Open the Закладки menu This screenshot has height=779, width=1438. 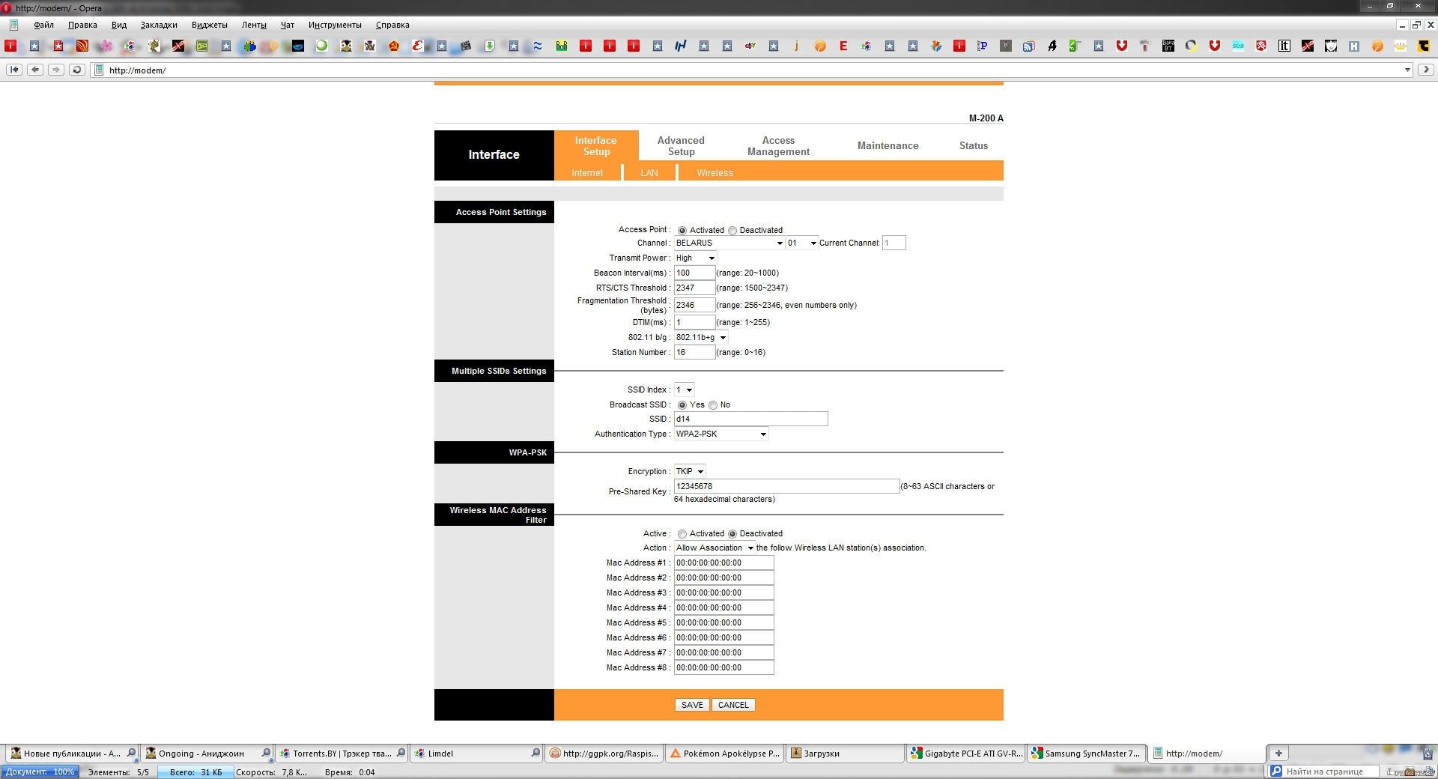click(x=159, y=25)
